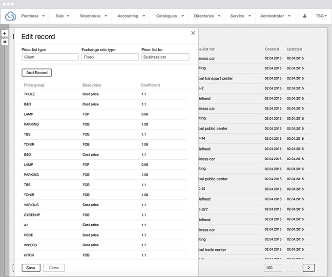Select the Exchange rate type field
The image size is (332, 277).
110,57
